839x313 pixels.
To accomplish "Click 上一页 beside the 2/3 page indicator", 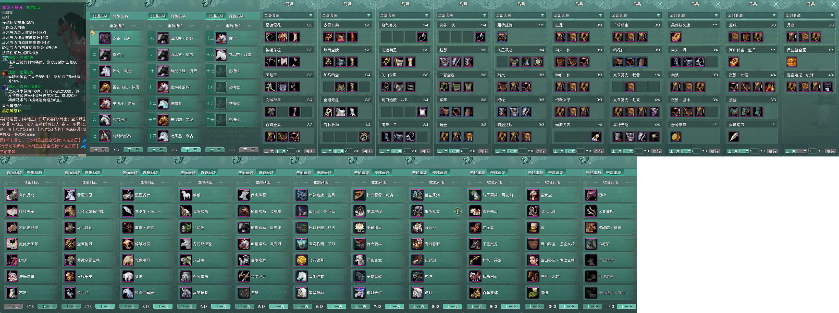I will [x=157, y=150].
